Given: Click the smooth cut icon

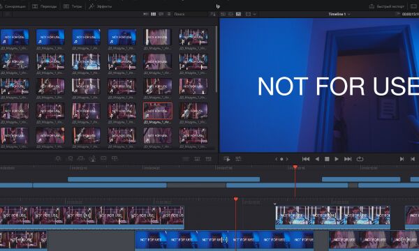Looking at the screenshot, I should point(208,159).
